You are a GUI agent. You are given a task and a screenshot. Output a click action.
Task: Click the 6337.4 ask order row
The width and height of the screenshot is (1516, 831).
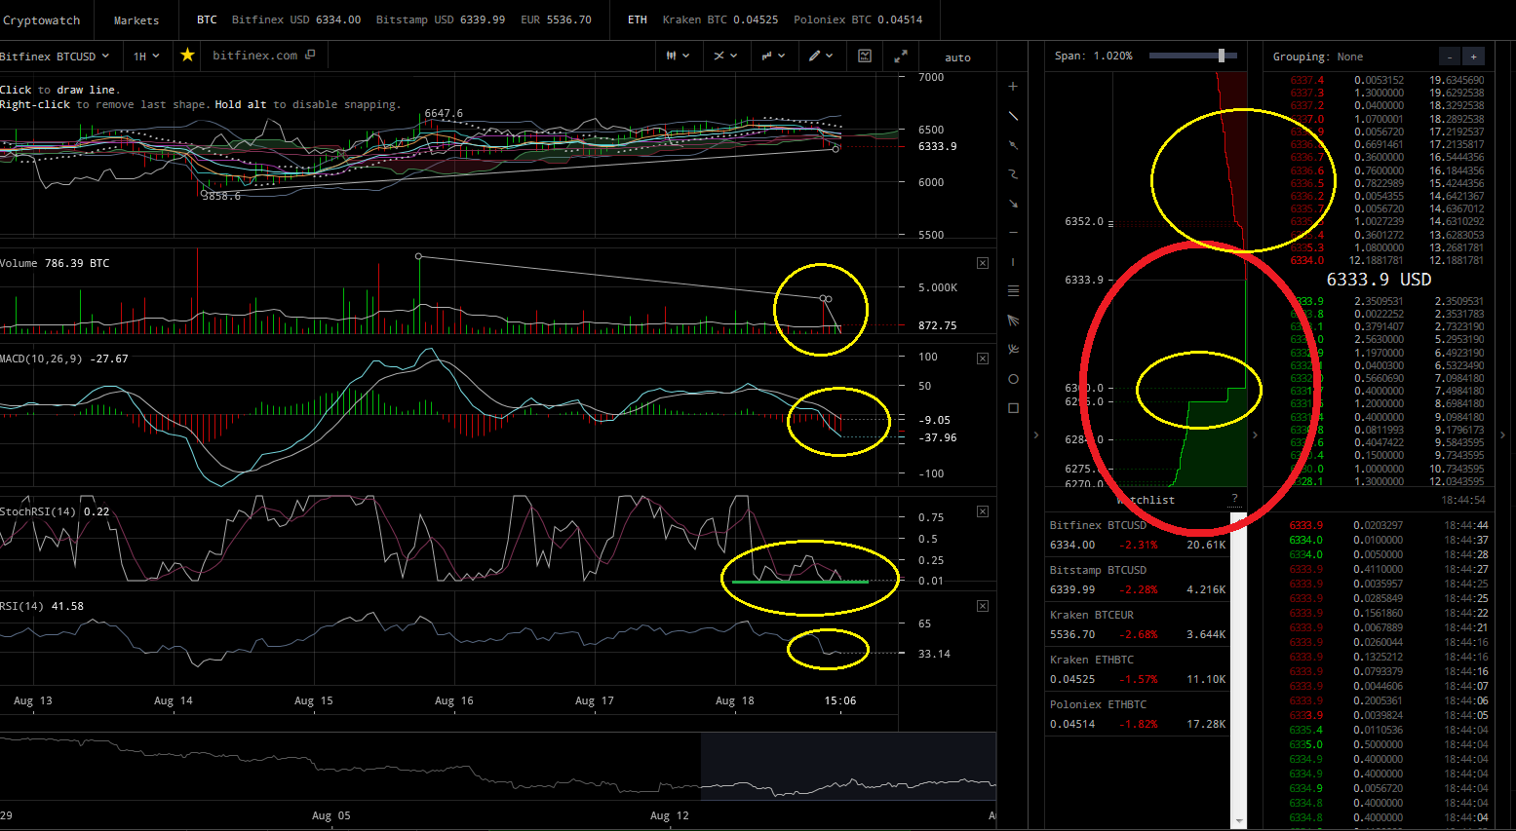click(1386, 80)
